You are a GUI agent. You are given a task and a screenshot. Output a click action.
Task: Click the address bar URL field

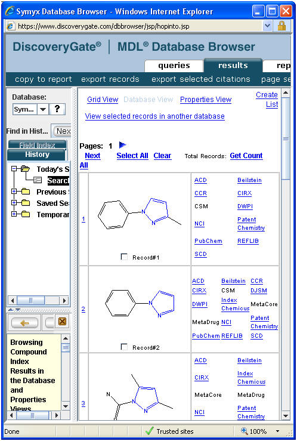[139, 26]
